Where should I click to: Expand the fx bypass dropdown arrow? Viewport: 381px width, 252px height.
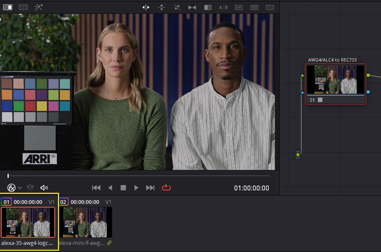pyautogui.click(x=20, y=188)
